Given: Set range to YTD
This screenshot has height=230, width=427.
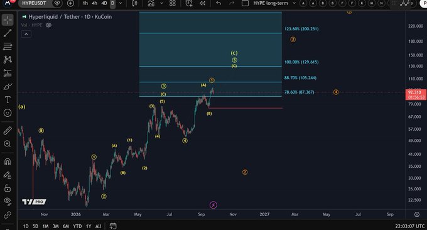Looking at the screenshot, I should [x=77, y=226].
